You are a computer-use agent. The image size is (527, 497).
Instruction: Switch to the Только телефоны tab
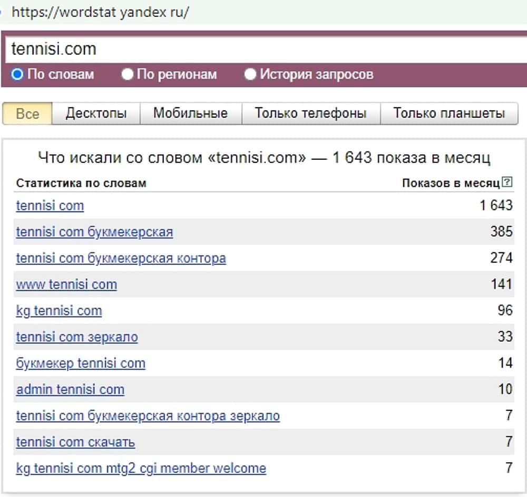click(x=310, y=113)
